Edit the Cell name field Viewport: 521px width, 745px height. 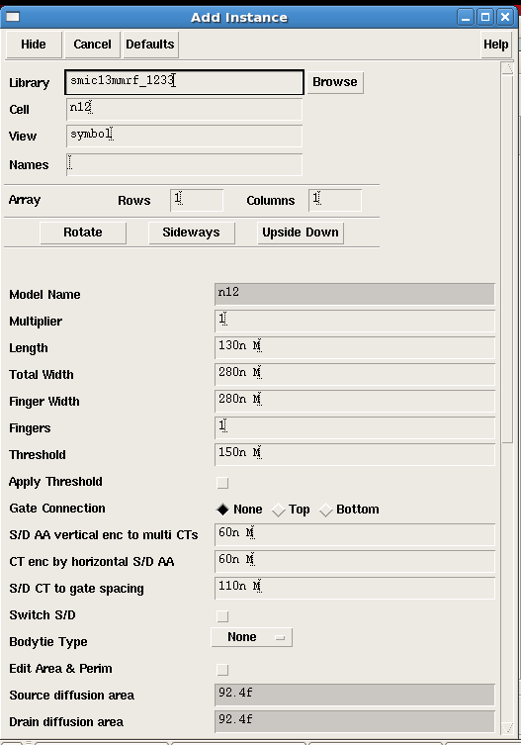coord(184,109)
